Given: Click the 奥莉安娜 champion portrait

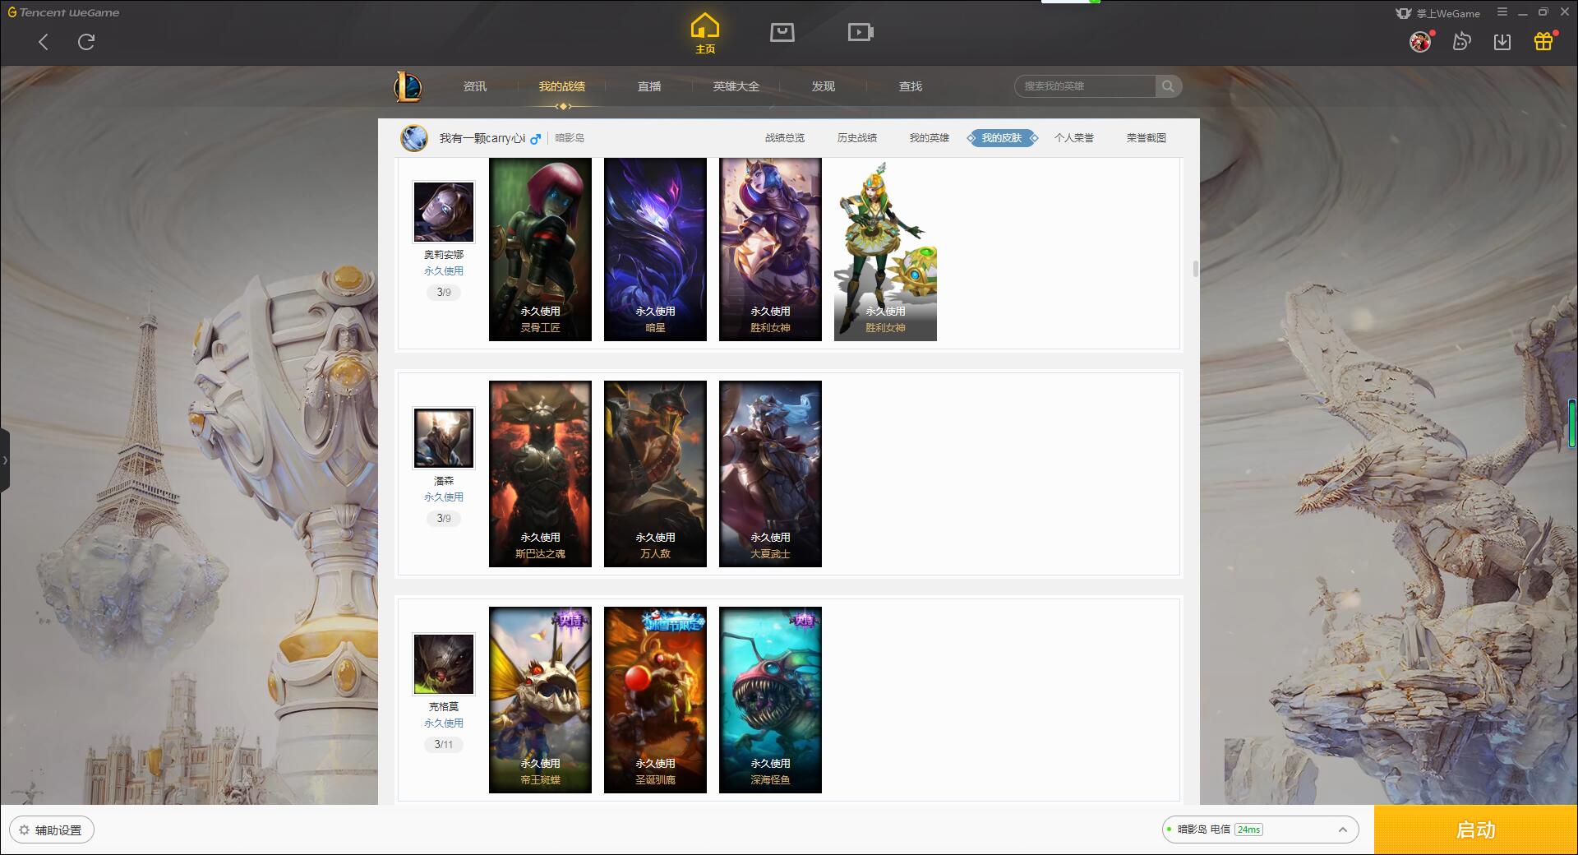Looking at the screenshot, I should 444,212.
